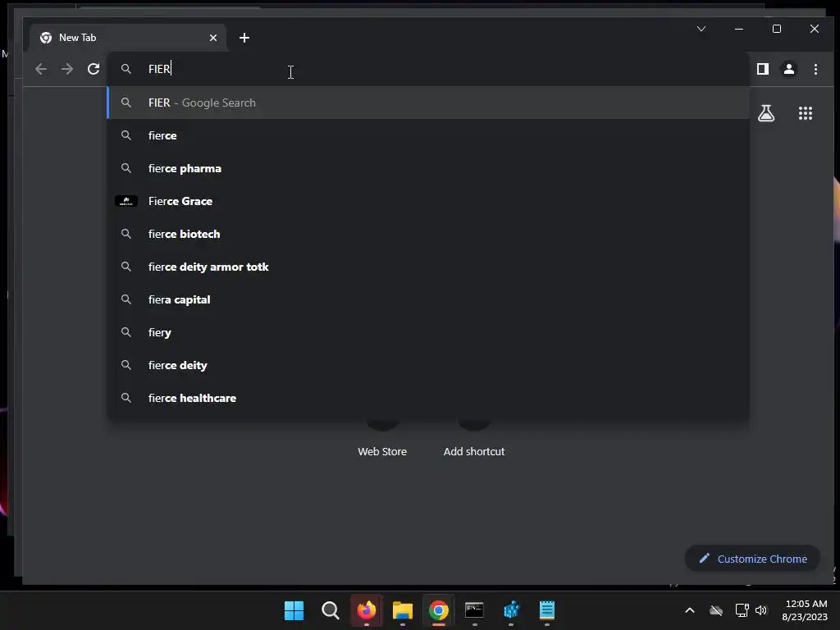The width and height of the screenshot is (840, 630).
Task: Open the Windows Start menu
Action: pyautogui.click(x=294, y=610)
